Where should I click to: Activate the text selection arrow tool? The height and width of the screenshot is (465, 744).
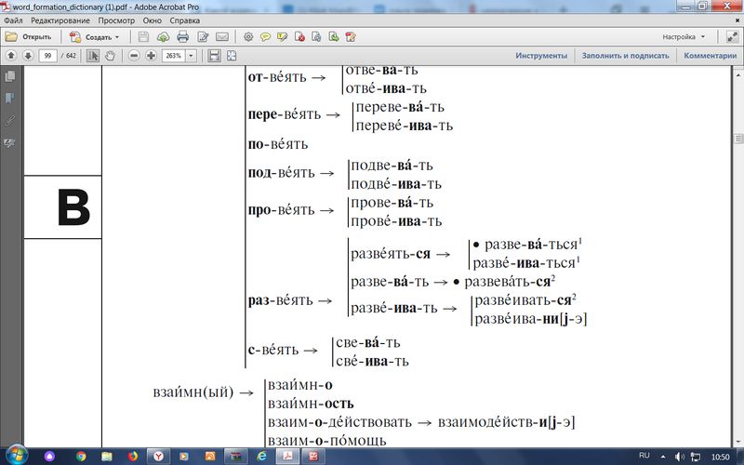tap(93, 56)
